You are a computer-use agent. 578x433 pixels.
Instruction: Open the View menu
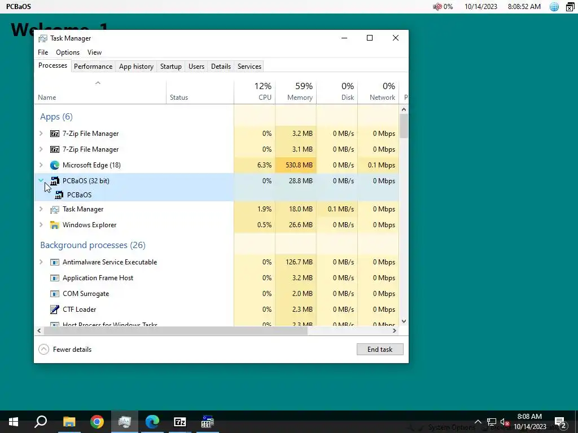coord(94,52)
